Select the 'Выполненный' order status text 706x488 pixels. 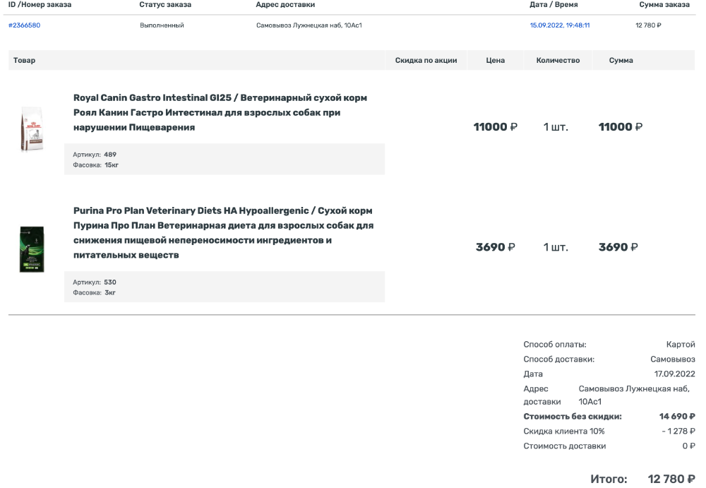click(162, 25)
